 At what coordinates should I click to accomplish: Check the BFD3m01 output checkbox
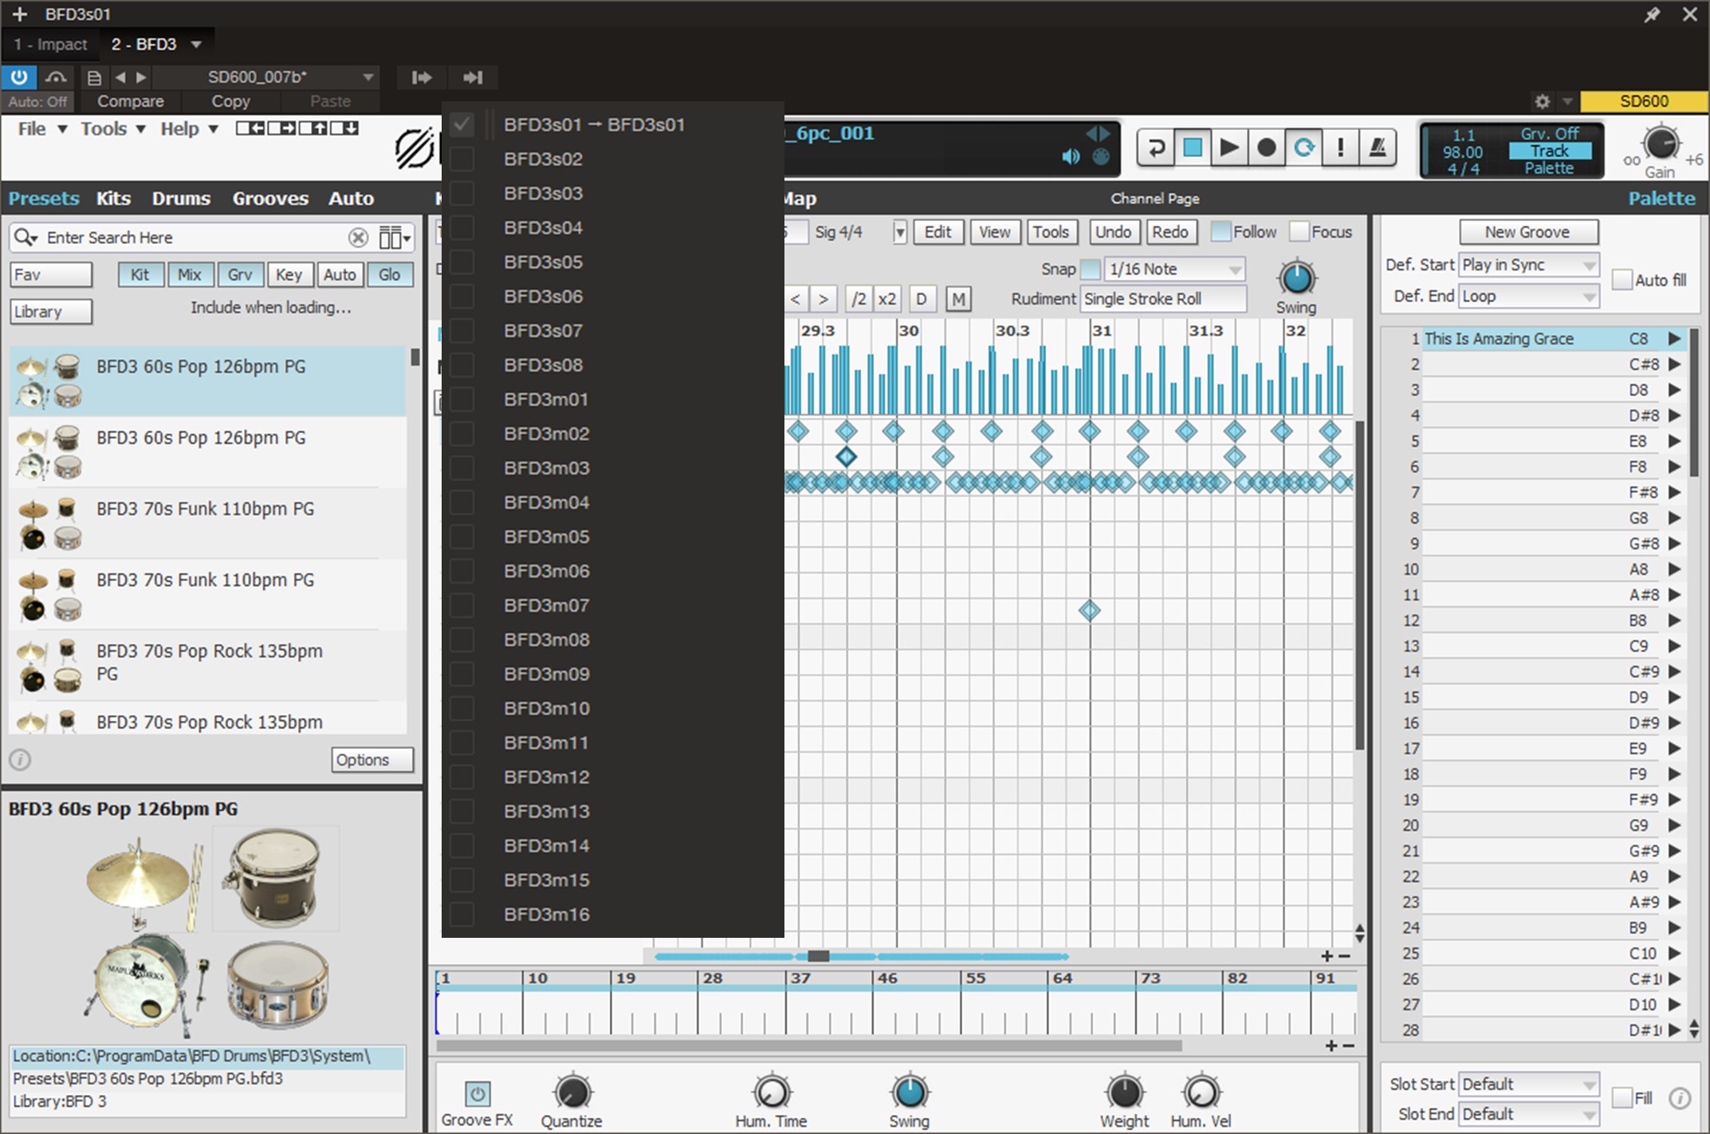point(462,399)
